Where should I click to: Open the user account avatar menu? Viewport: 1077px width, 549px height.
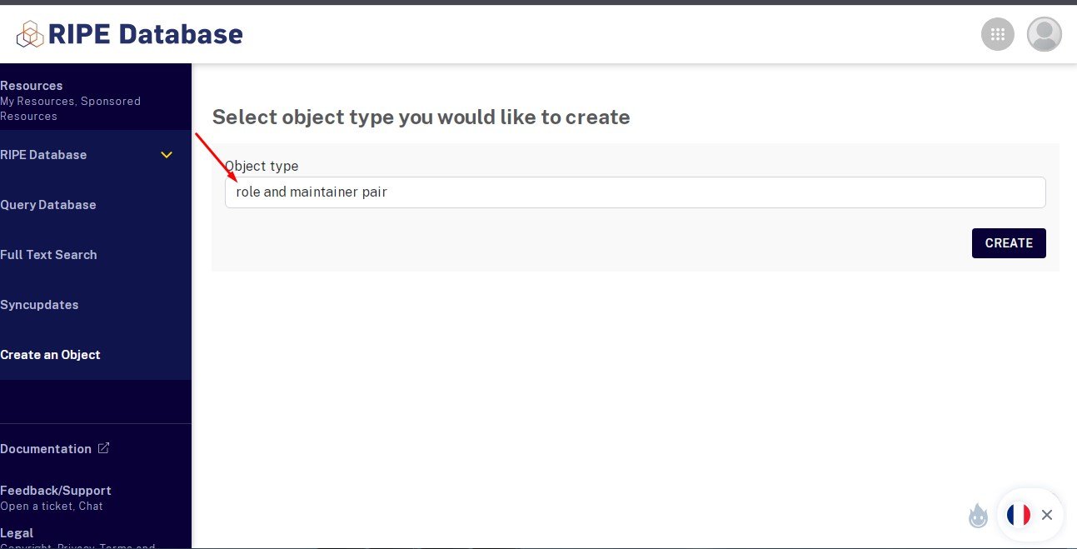(x=1045, y=34)
